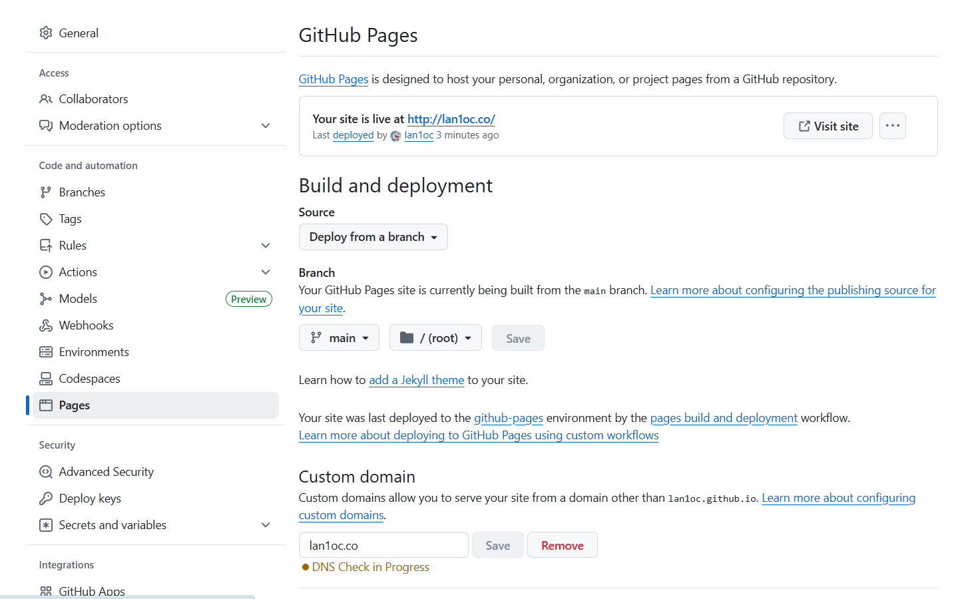Open the add a Jekyll theme link
Image resolution: width=974 pixels, height=599 pixels.
[416, 380]
